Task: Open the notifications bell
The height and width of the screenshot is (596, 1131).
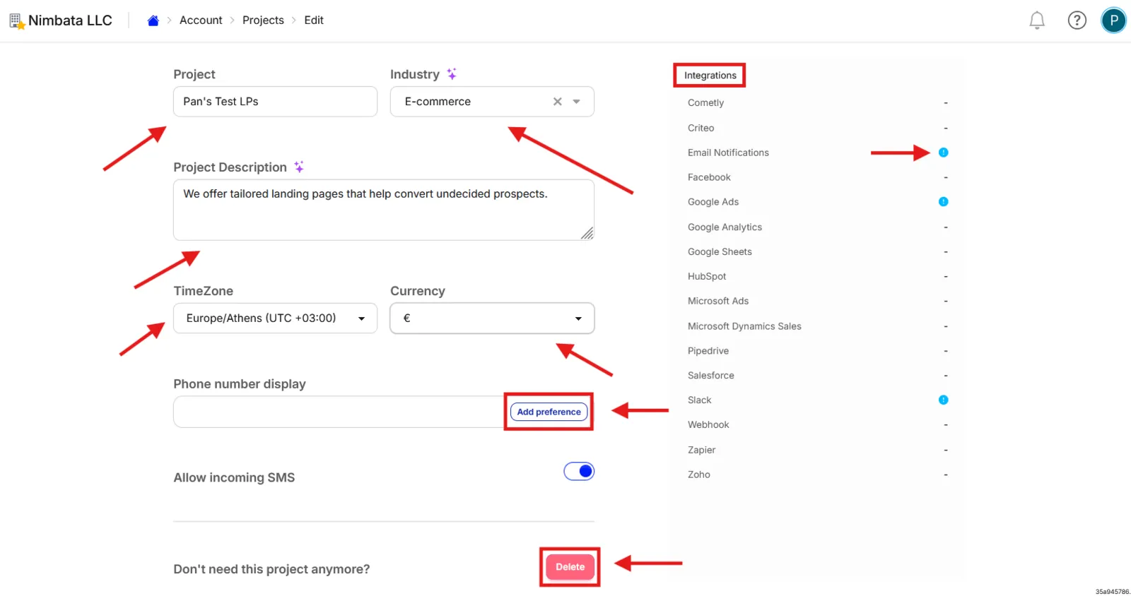Action: click(x=1037, y=20)
